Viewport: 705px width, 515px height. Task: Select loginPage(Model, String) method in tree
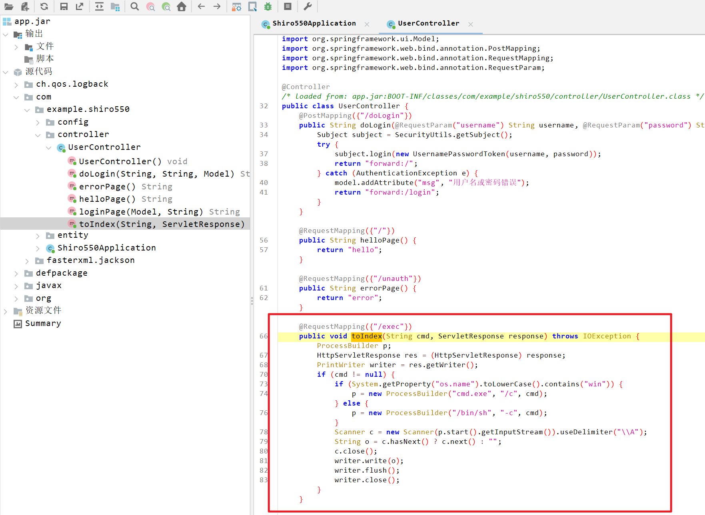tap(141, 212)
